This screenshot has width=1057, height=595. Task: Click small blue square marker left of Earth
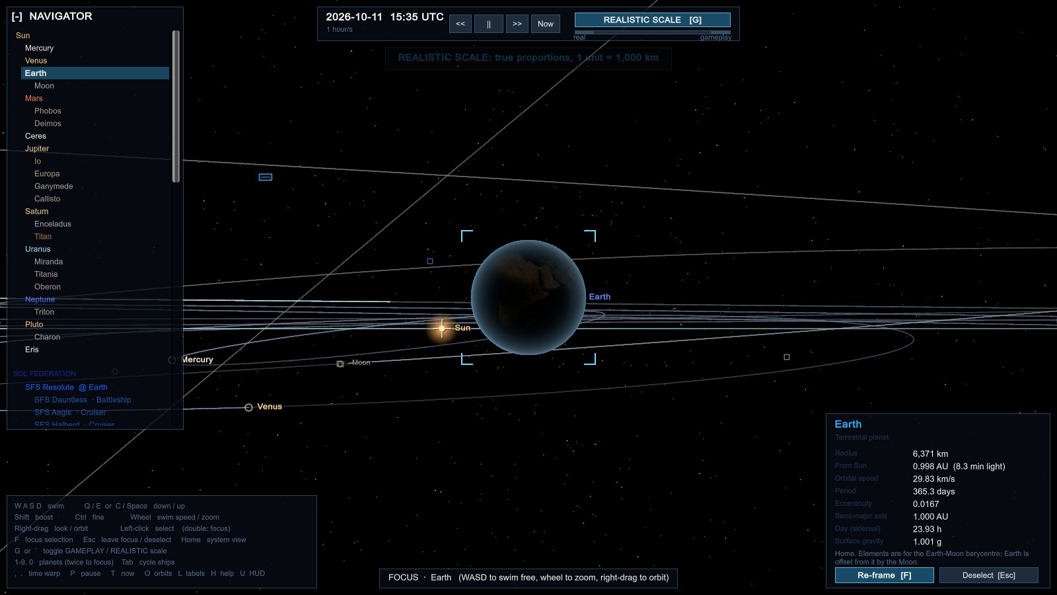430,261
